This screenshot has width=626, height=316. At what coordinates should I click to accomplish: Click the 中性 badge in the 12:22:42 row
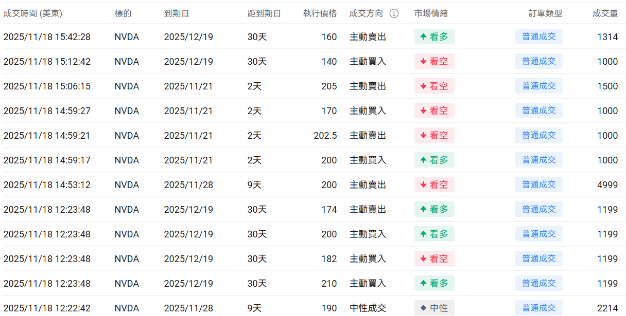[x=434, y=308]
